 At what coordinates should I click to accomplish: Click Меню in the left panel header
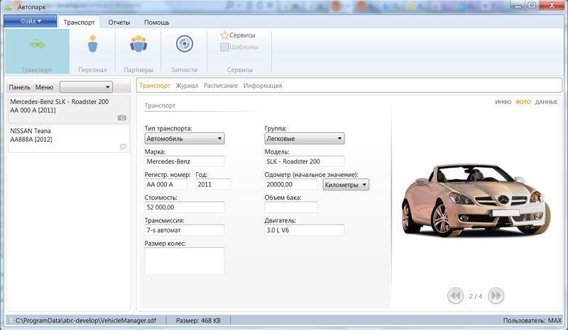point(44,87)
